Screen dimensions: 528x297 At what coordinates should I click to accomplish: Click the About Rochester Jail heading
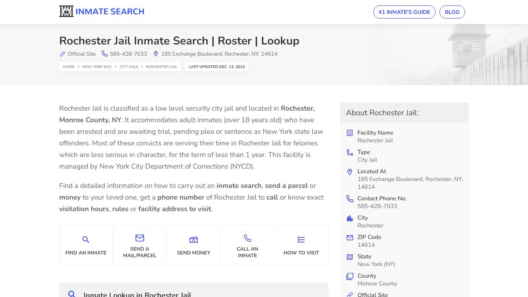click(382, 113)
